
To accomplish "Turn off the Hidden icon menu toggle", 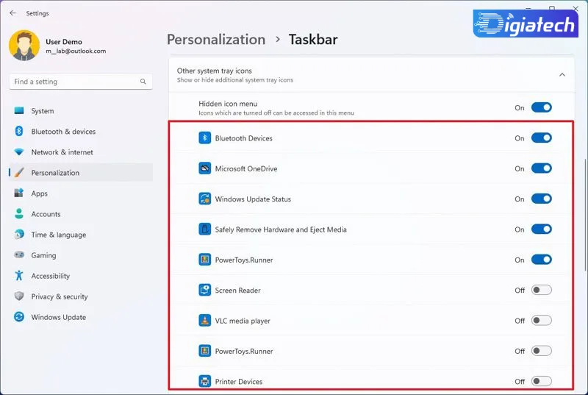I will (x=542, y=107).
